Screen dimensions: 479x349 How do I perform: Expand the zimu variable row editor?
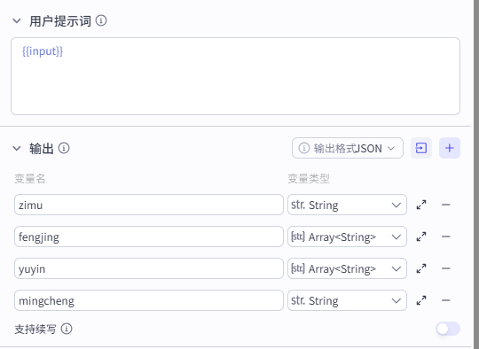click(x=421, y=205)
